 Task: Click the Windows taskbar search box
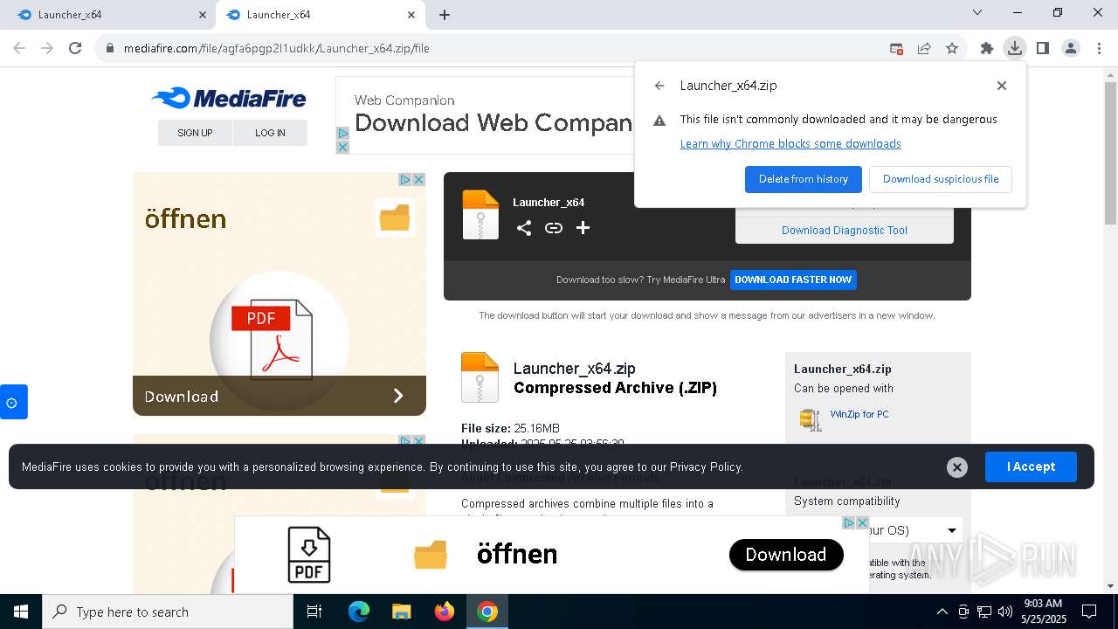(168, 612)
